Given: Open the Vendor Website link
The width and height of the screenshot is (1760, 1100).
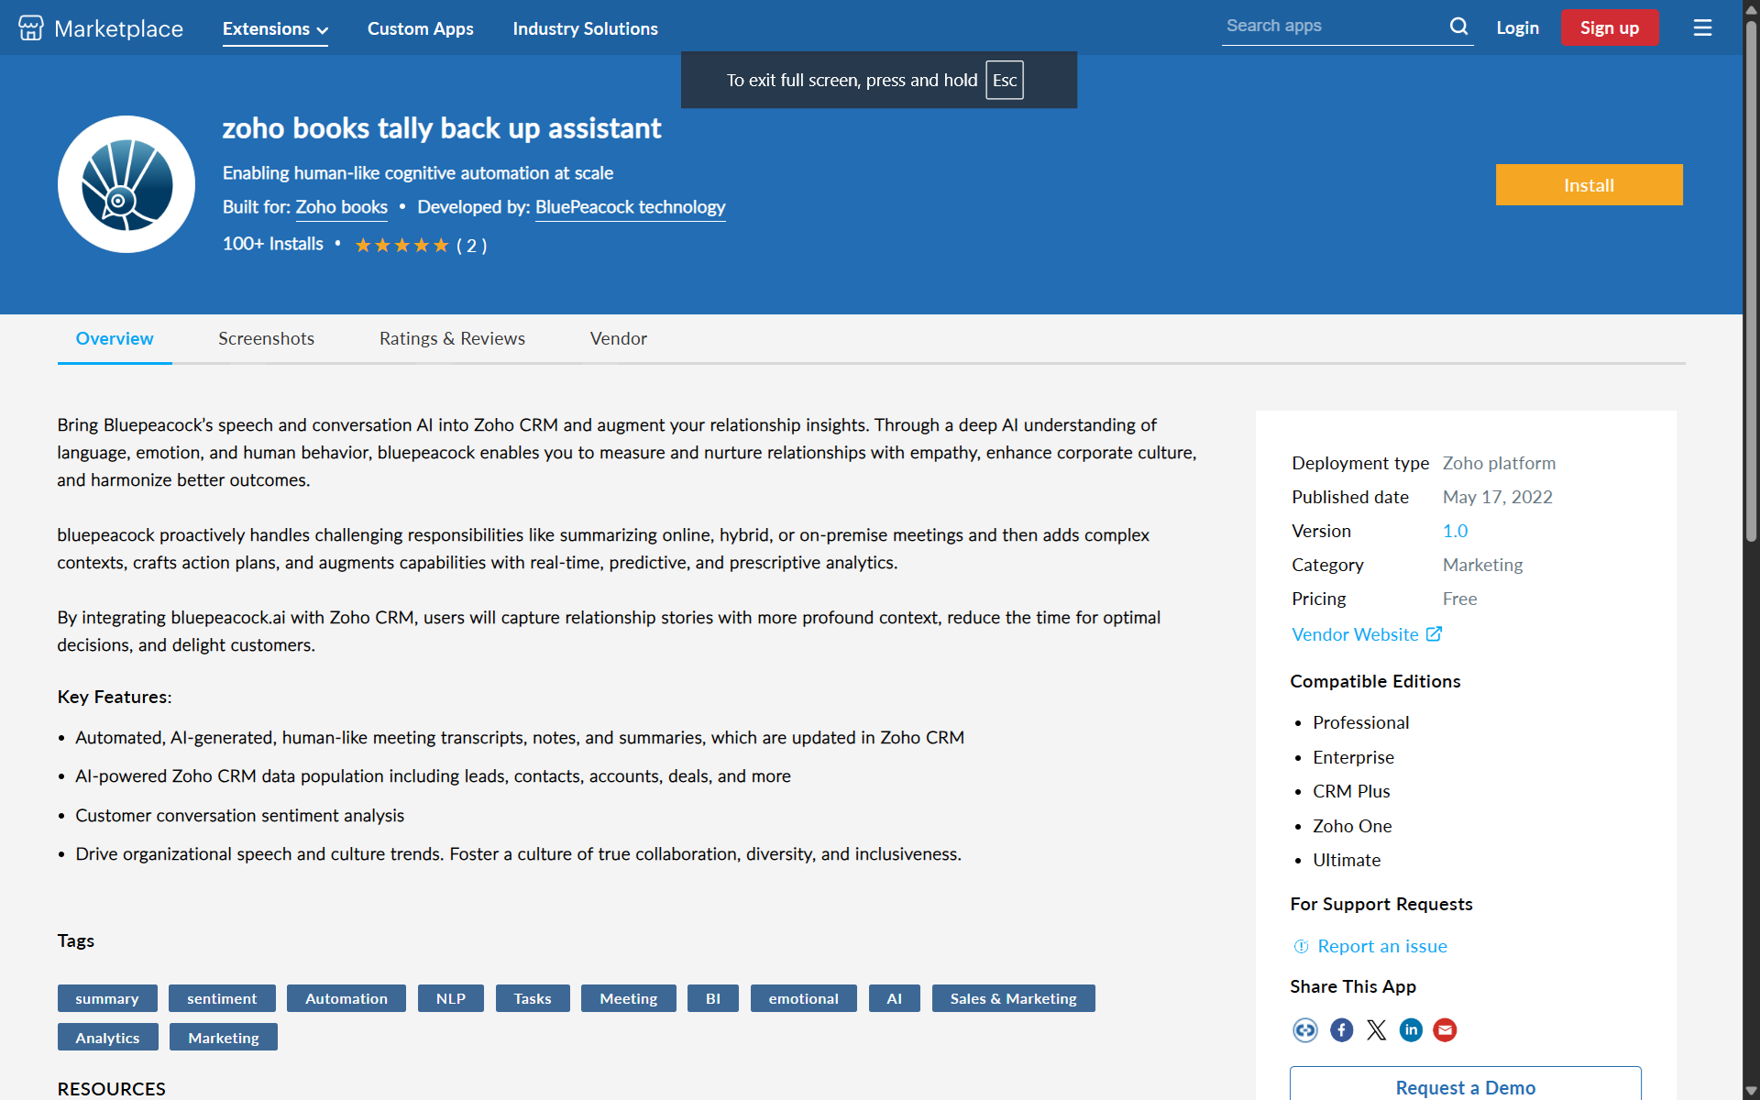Looking at the screenshot, I should point(1355,634).
